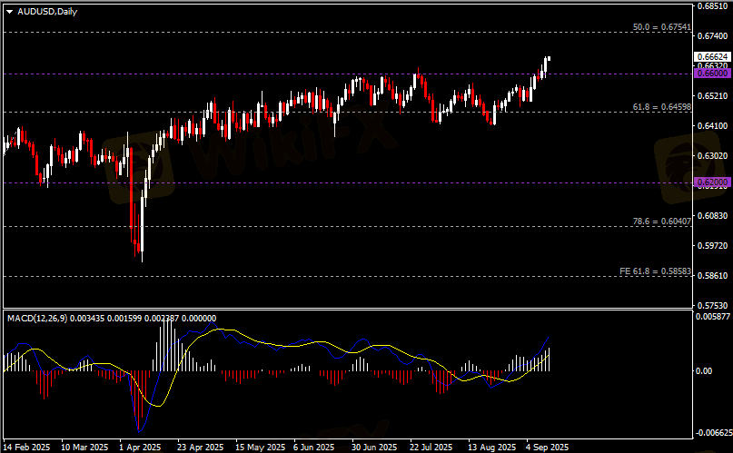Image resolution: width=733 pixels, height=453 pixels.
Task: Click the 14 Feb 2025 date label
Action: click(x=26, y=447)
